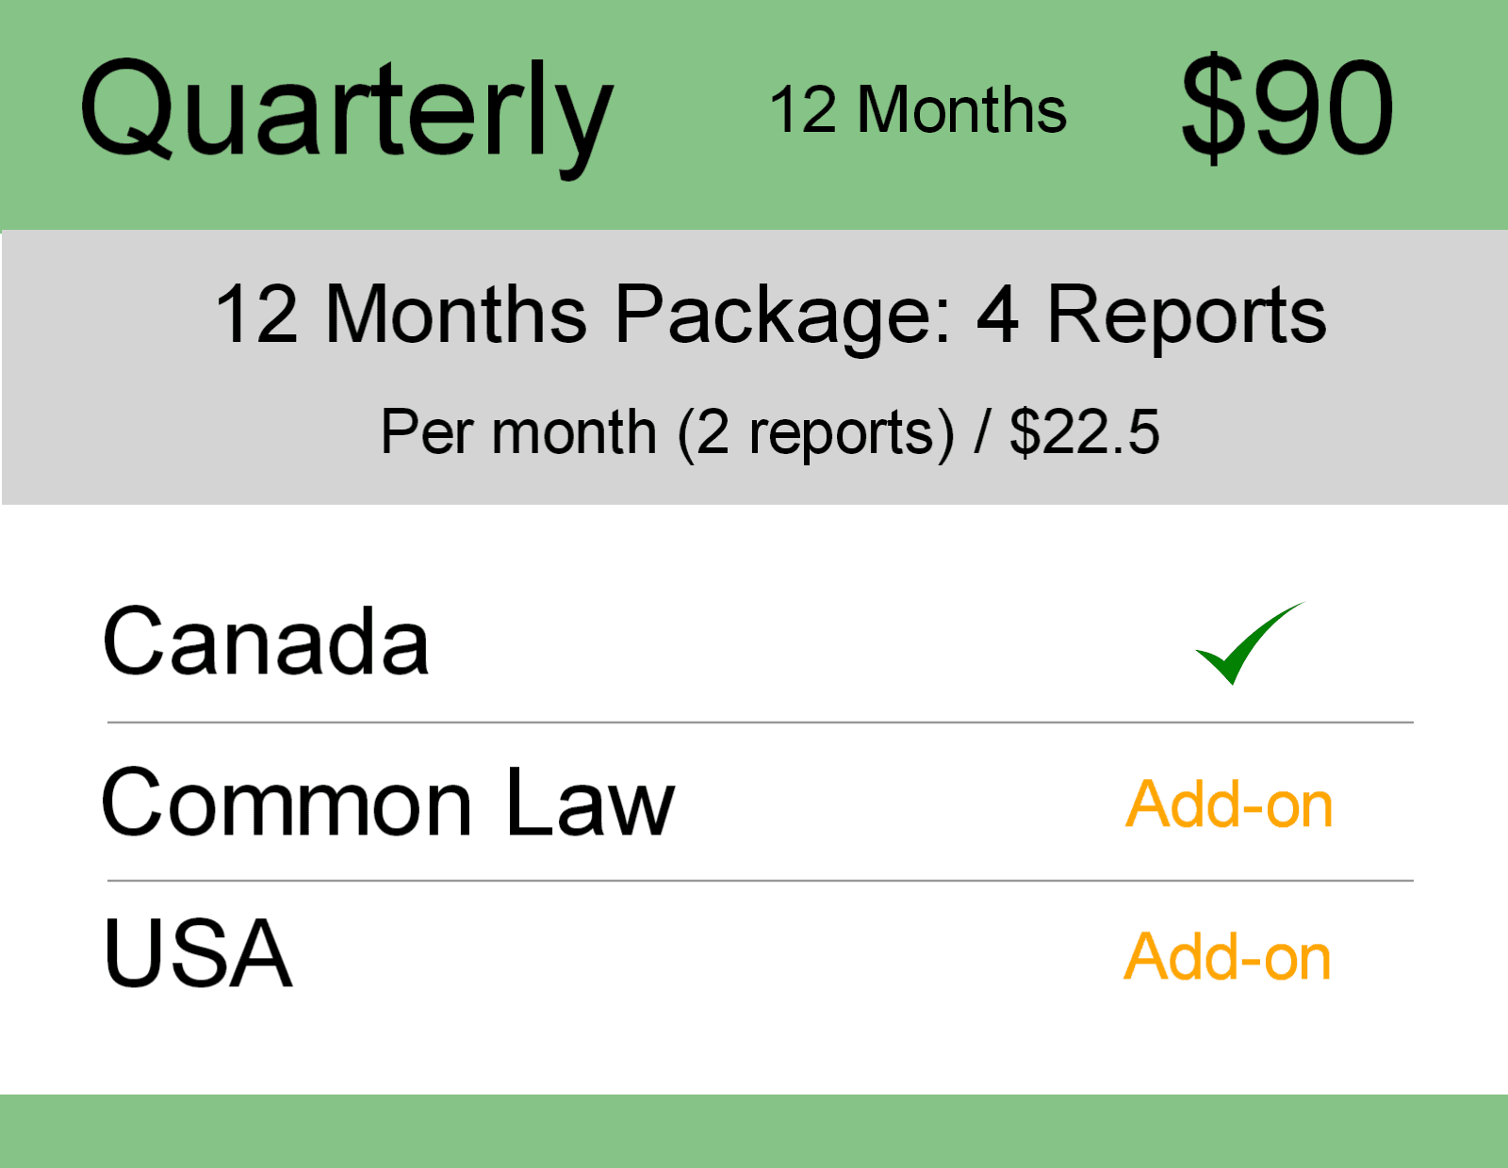1508x1168 pixels.
Task: Click the $22.5 monthly price
Action: tap(1084, 433)
